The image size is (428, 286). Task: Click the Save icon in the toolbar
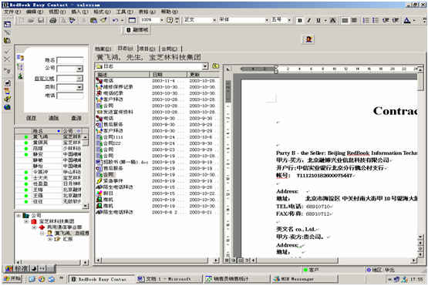(x=41, y=20)
